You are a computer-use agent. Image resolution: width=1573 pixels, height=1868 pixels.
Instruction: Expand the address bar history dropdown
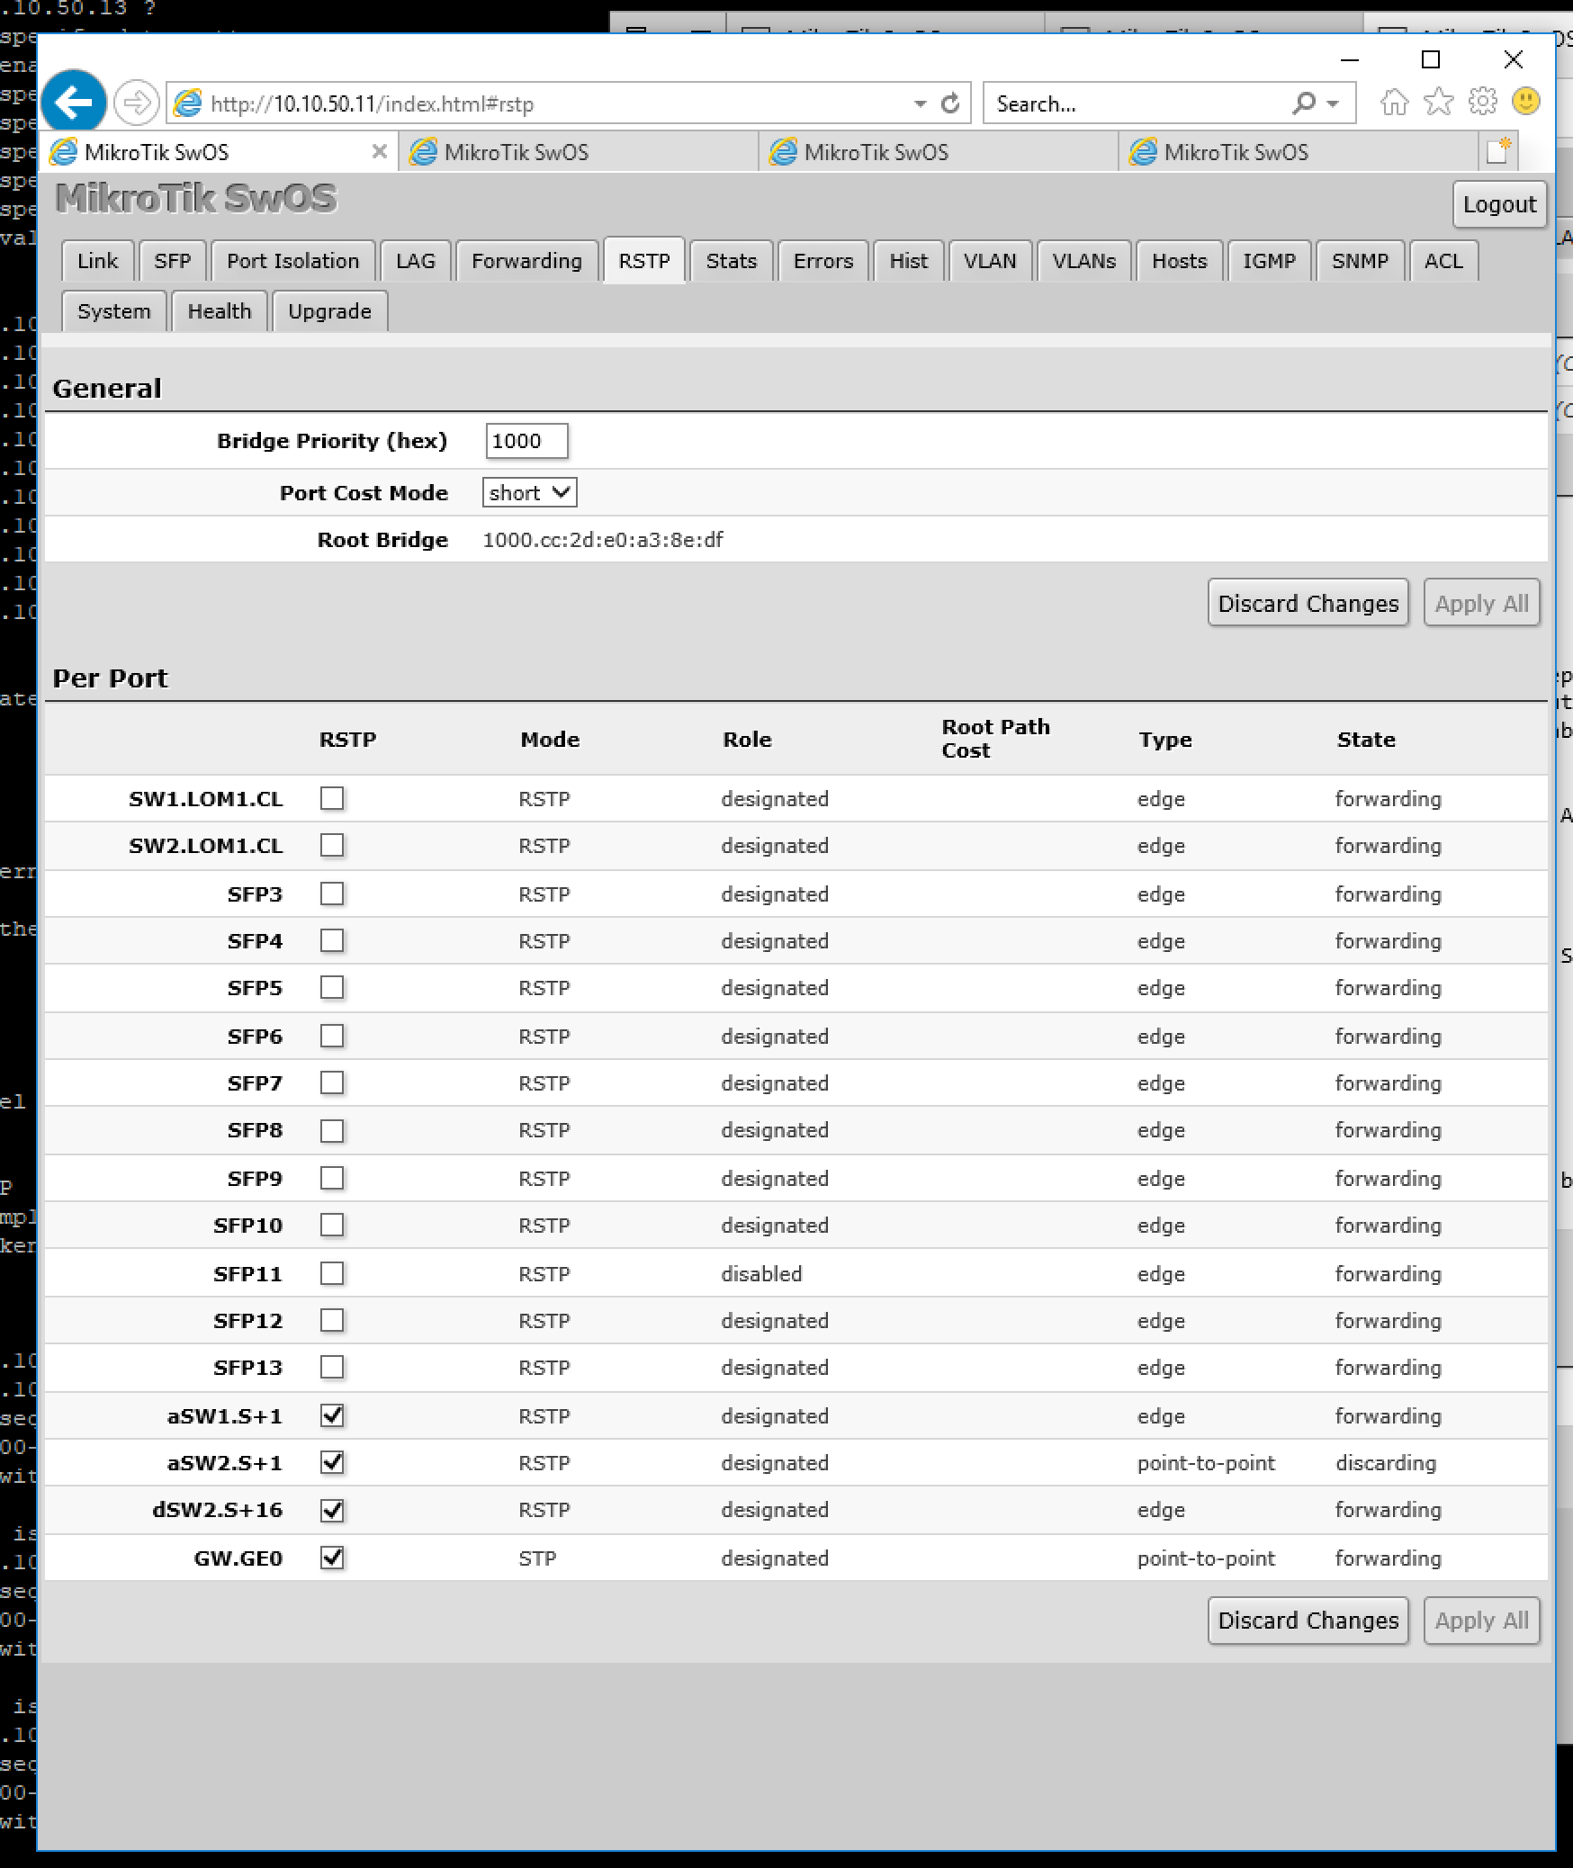click(x=920, y=103)
